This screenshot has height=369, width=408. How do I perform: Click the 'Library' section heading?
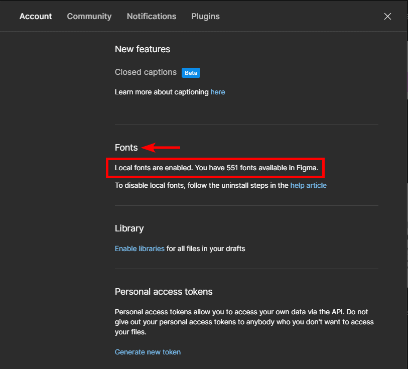point(129,228)
